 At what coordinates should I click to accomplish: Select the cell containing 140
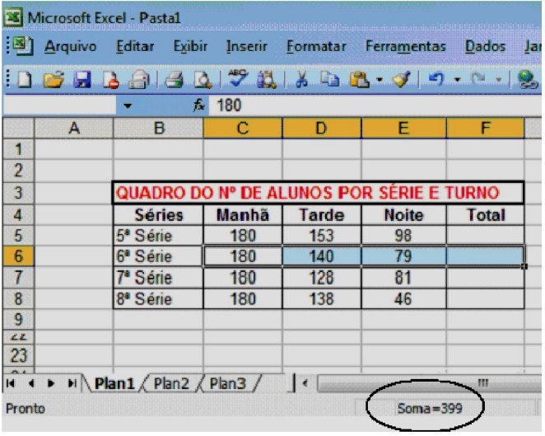[322, 256]
